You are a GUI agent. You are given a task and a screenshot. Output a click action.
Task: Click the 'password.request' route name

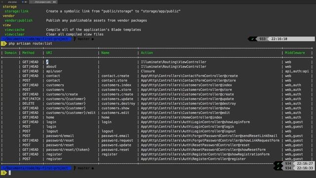tap(118, 140)
